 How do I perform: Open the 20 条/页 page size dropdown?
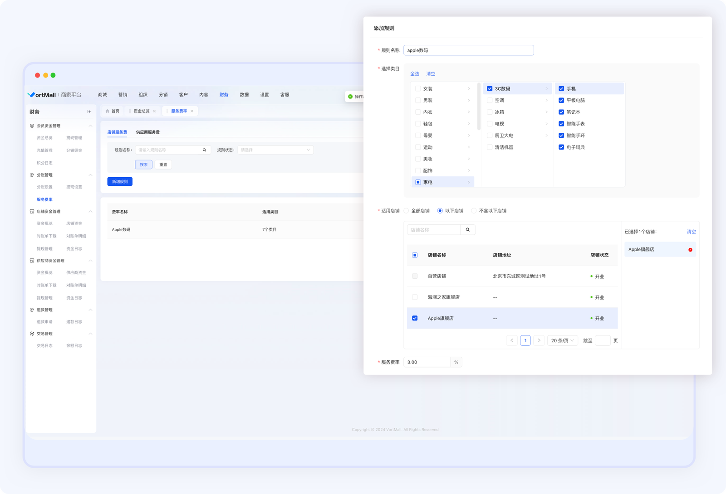click(562, 340)
